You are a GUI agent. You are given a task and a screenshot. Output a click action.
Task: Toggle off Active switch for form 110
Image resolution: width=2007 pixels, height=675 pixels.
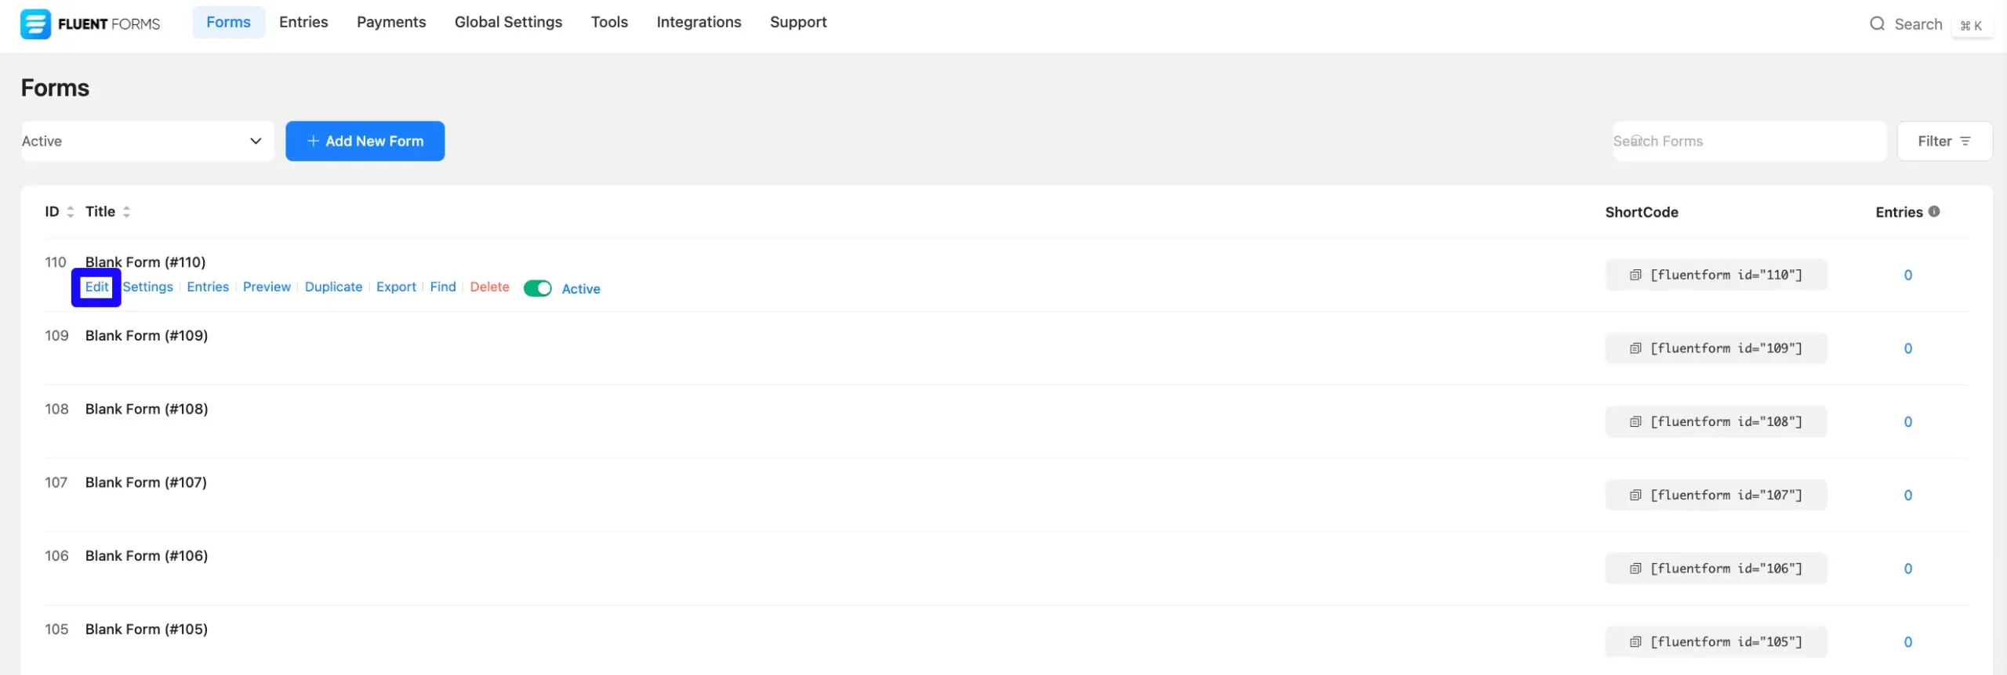coord(538,288)
